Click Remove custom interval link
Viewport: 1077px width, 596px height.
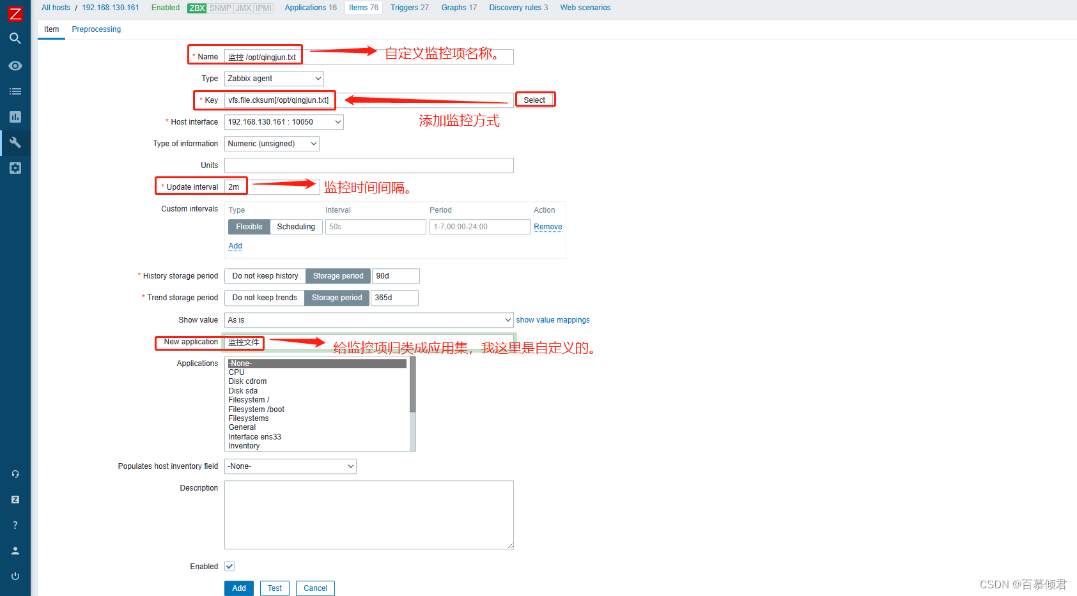click(548, 227)
